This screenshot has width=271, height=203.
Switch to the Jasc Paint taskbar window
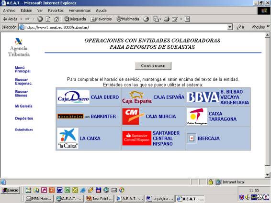[99, 199]
